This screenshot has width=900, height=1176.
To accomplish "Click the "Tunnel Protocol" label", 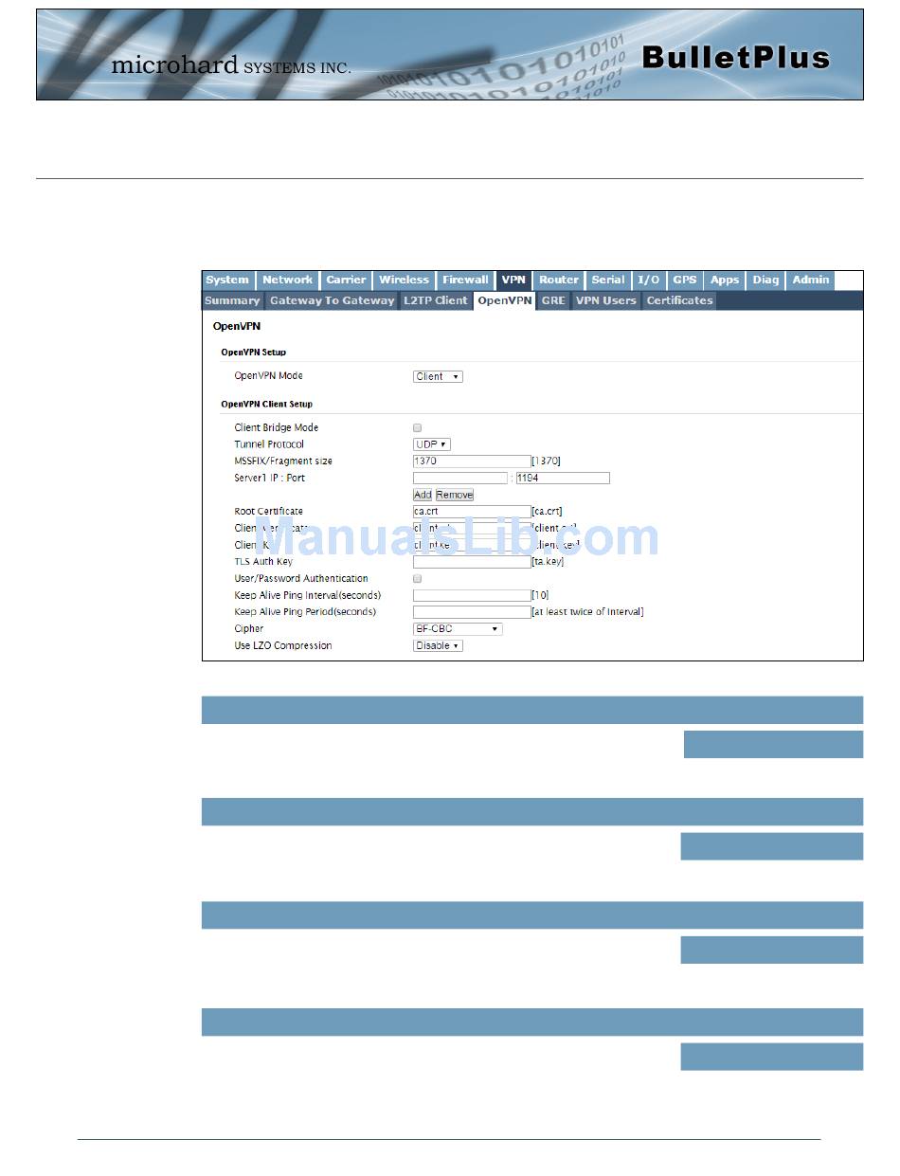I will click(x=269, y=444).
